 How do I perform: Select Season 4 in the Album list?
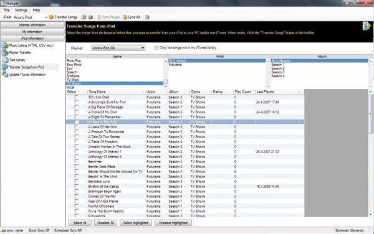click(x=278, y=76)
